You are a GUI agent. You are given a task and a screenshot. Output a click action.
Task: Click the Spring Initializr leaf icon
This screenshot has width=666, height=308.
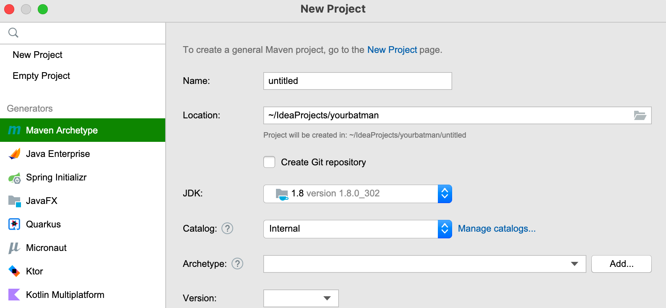pyautogui.click(x=14, y=177)
